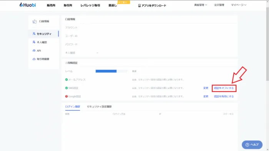Click the green check beside メールアドレス
This screenshot has height=151, width=269.
[66, 79]
